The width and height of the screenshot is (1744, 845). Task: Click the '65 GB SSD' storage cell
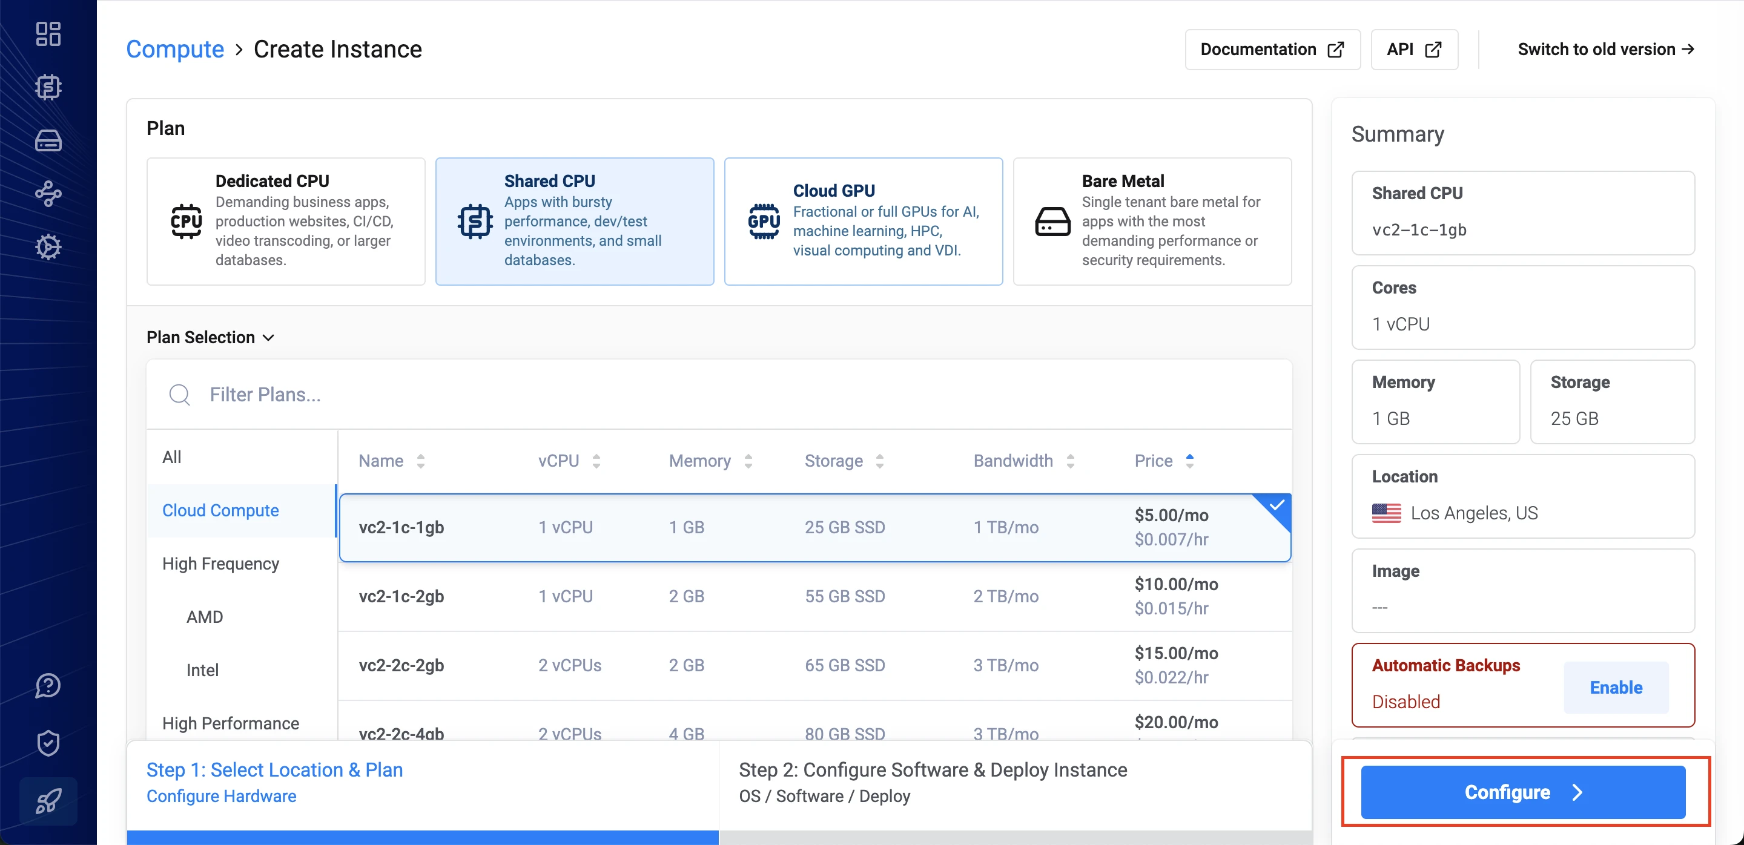click(x=844, y=666)
